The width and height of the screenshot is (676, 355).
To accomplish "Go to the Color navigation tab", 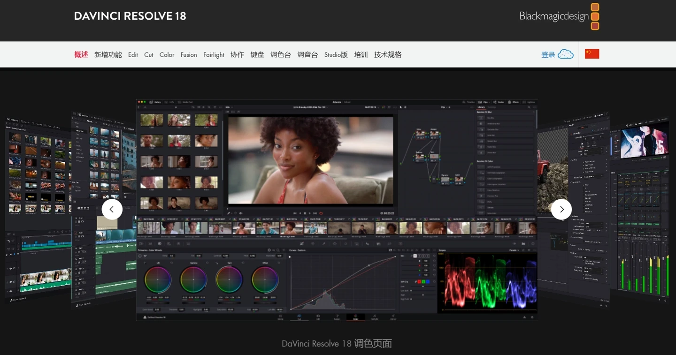I will tap(167, 54).
